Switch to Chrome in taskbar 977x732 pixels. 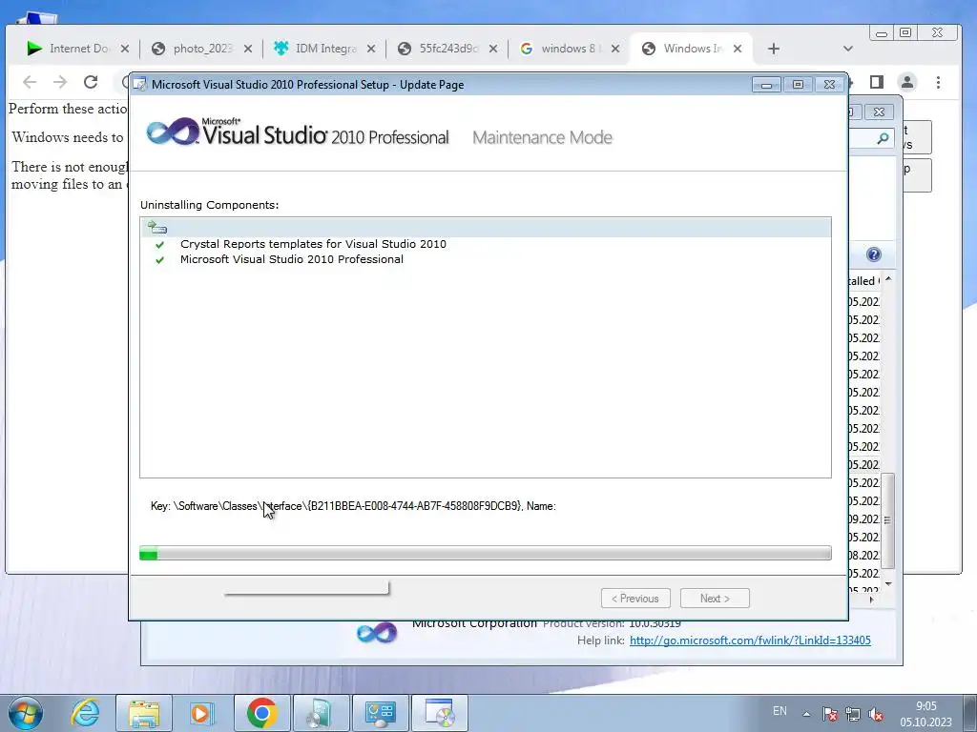click(261, 713)
